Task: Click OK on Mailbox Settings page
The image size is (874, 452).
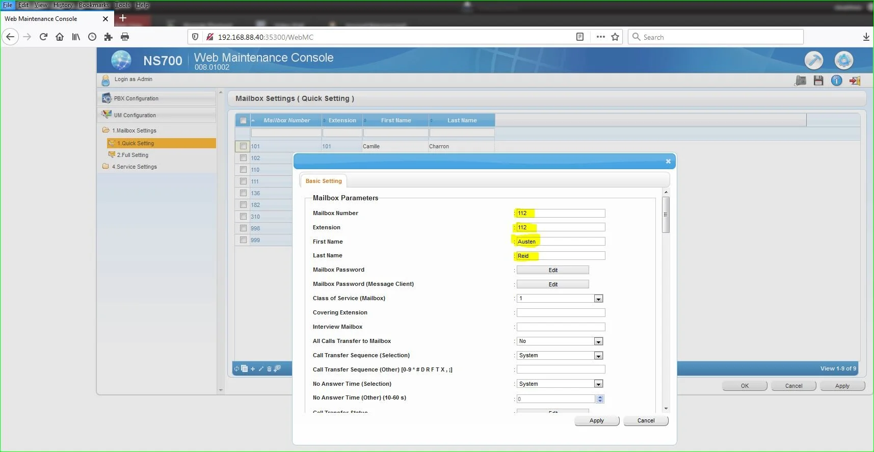Action: (745, 386)
